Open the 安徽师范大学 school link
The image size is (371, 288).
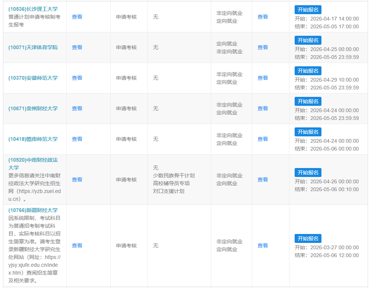point(33,78)
